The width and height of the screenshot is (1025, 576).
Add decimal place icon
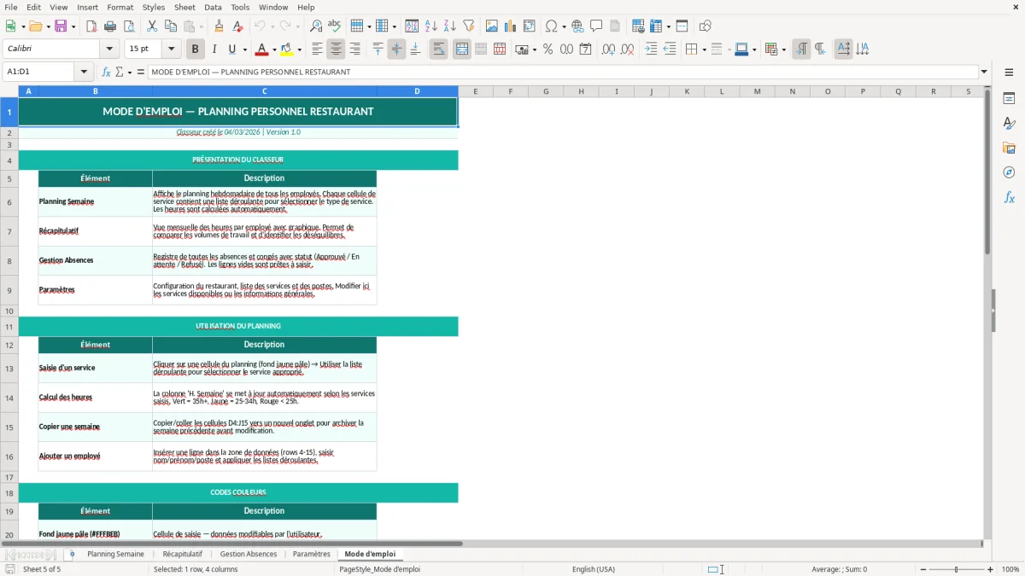pyautogui.click(x=609, y=49)
